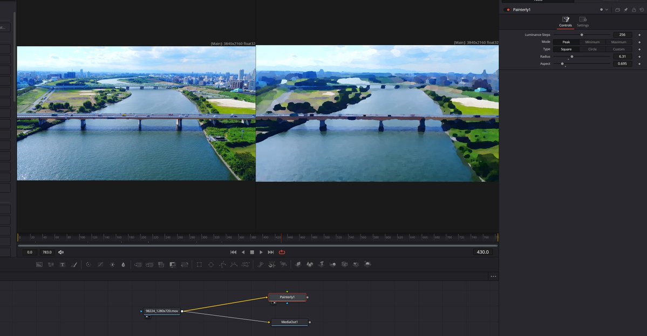This screenshot has height=336, width=647.
Task: Go to the last frame
Action: pyautogui.click(x=271, y=252)
